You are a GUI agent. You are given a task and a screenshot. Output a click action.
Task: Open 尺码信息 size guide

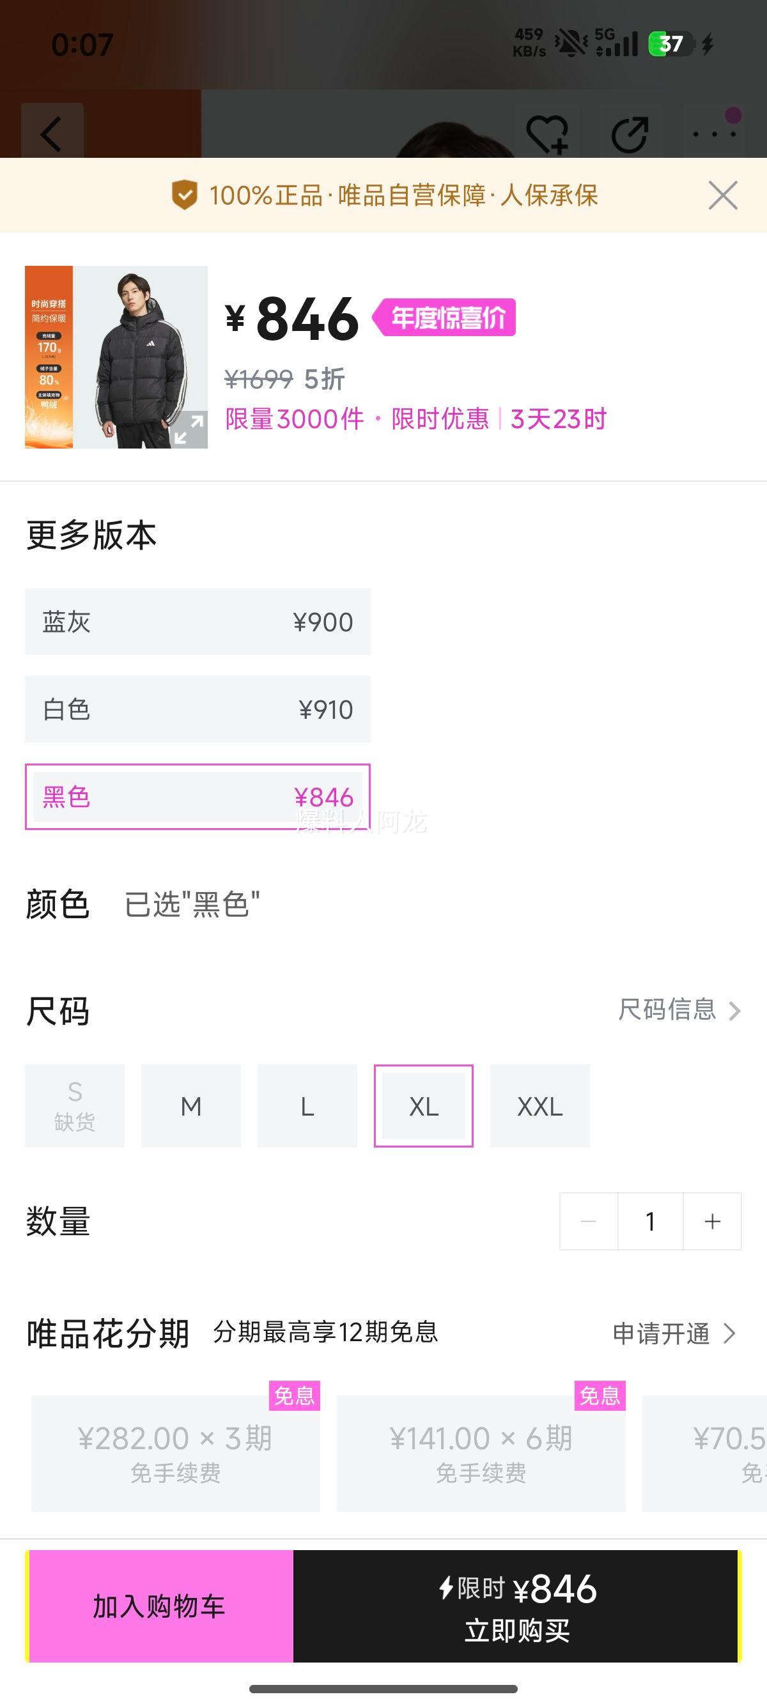(x=679, y=1010)
